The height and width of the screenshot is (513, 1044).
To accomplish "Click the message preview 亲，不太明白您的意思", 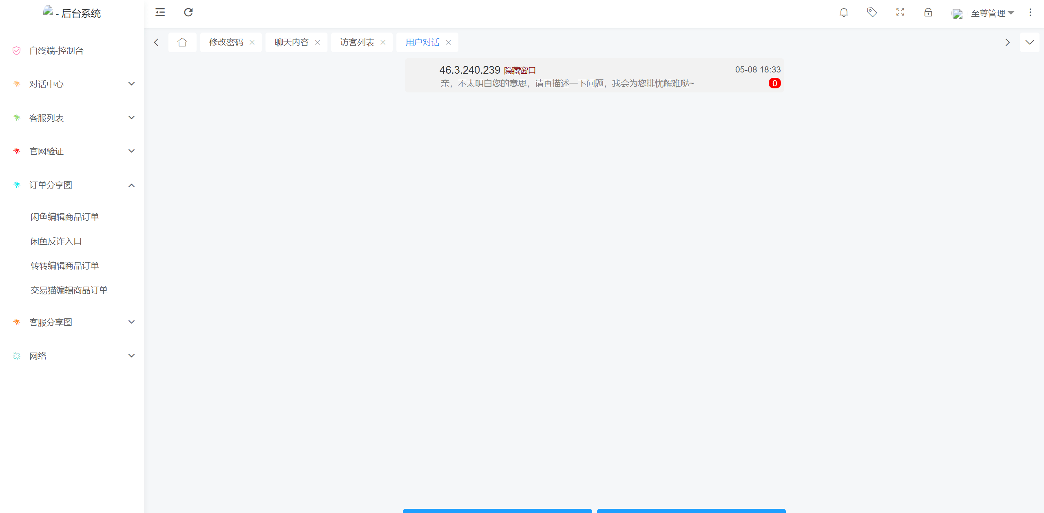I will pos(567,83).
